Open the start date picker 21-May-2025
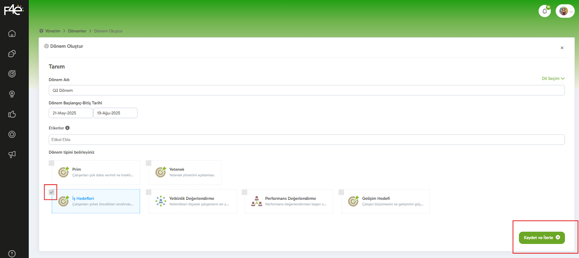The height and width of the screenshot is (258, 579). 71,113
